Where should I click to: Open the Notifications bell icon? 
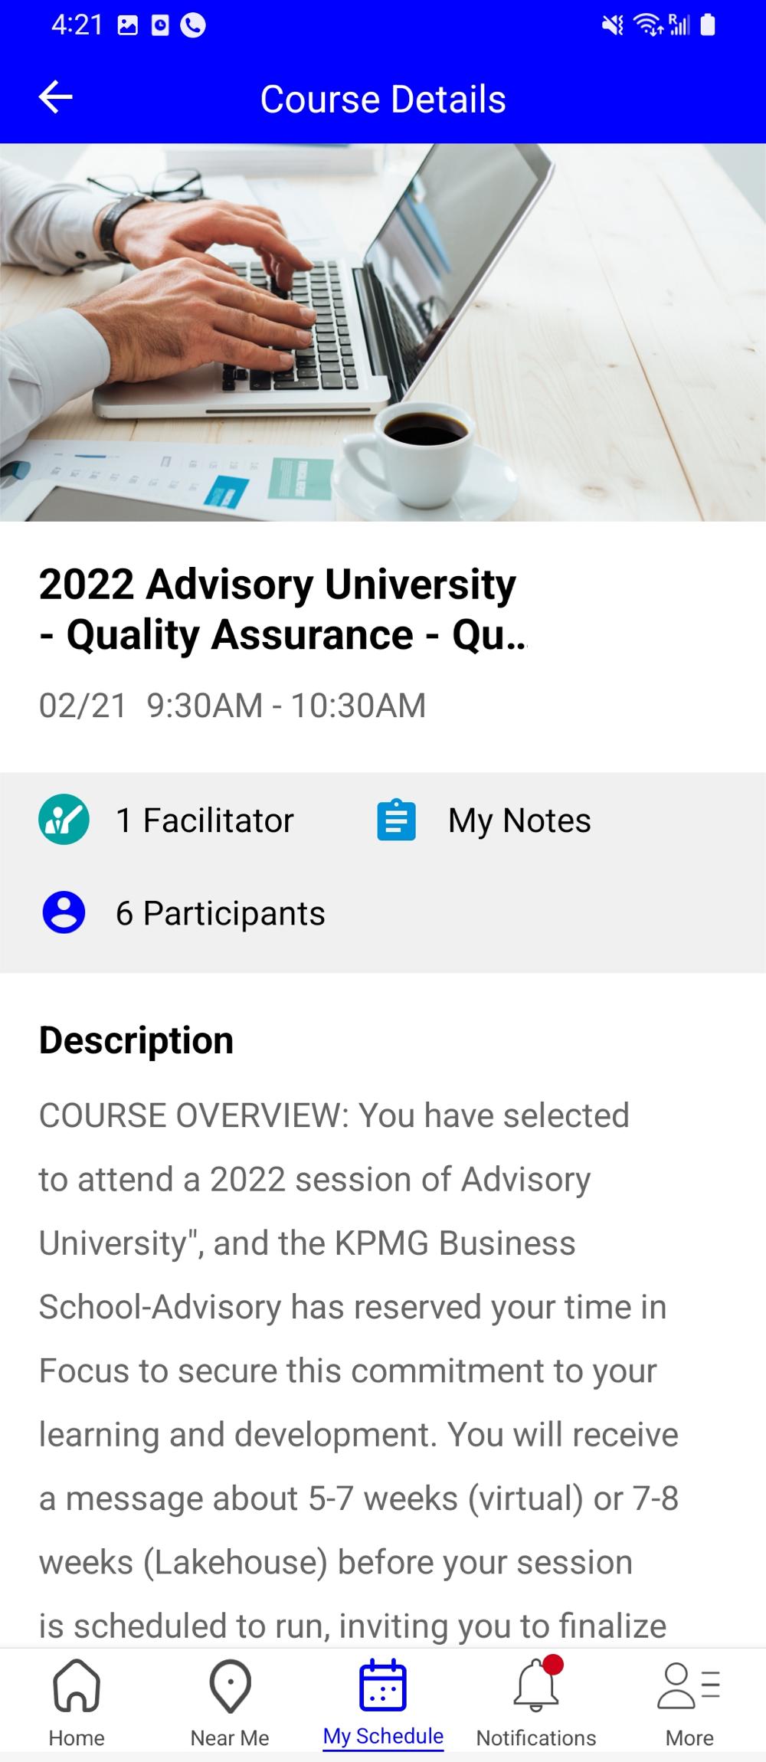tap(536, 1685)
